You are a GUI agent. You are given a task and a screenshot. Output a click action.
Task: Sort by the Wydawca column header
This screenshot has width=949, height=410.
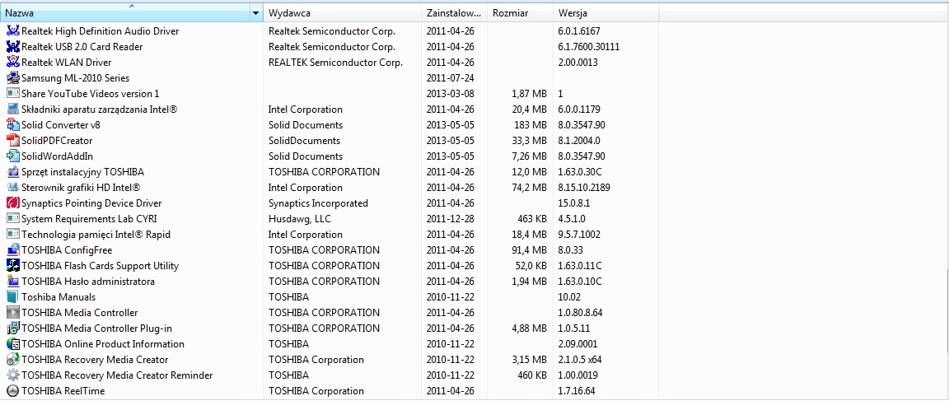click(343, 13)
